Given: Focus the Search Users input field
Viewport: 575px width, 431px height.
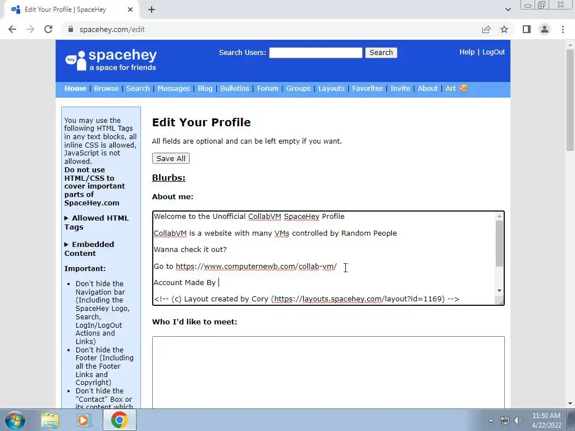Looking at the screenshot, I should (x=316, y=52).
